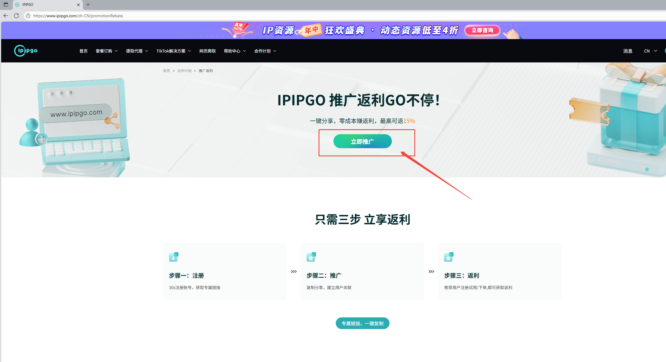Click the 步骤二：推广 heading
The height and width of the screenshot is (362, 666).
tap(324, 276)
